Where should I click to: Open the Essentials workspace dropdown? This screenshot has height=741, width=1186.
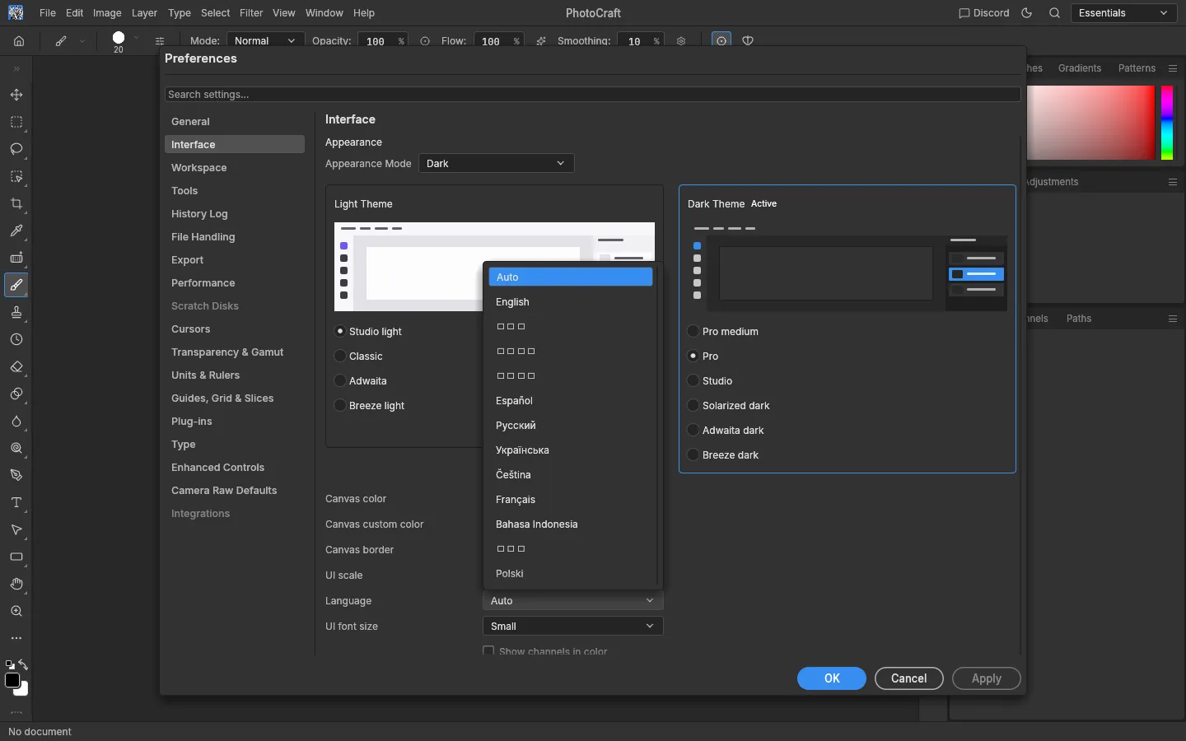(1123, 13)
